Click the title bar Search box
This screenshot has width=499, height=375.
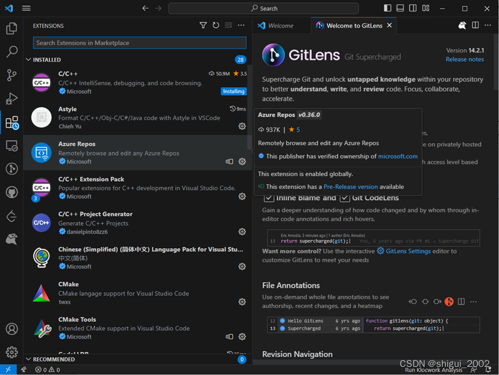point(264,8)
